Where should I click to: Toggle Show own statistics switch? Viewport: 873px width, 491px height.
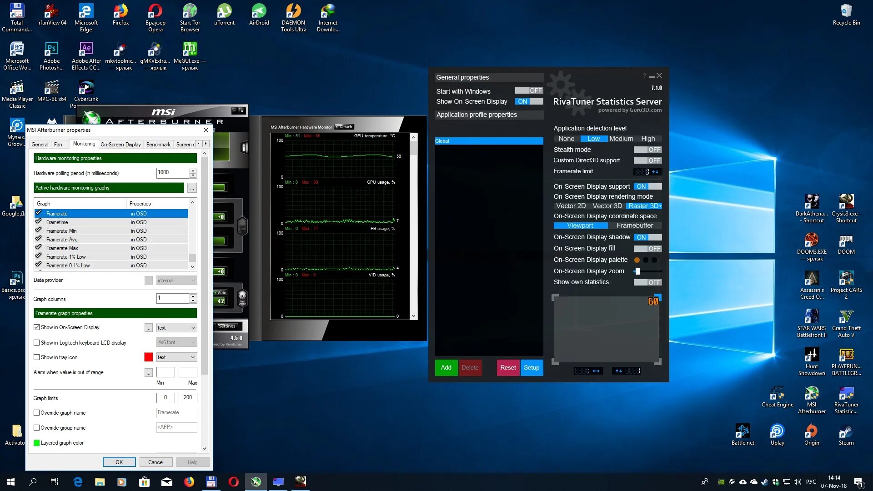tap(647, 282)
